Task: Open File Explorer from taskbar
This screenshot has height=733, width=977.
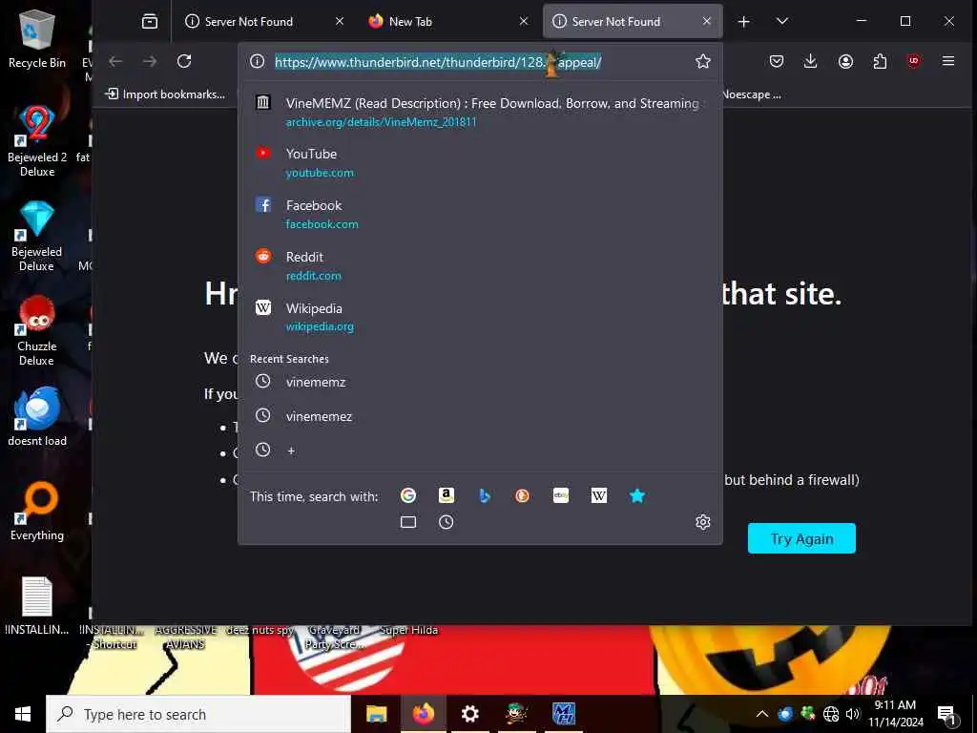Action: 376,714
